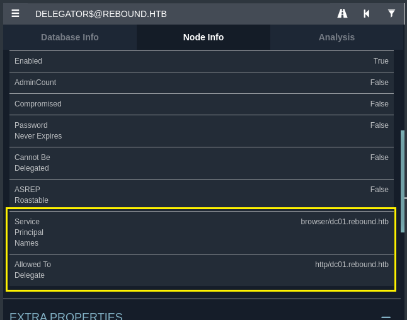
Task: Collapse Extra Properties with the minus icon
Action: tap(386, 317)
